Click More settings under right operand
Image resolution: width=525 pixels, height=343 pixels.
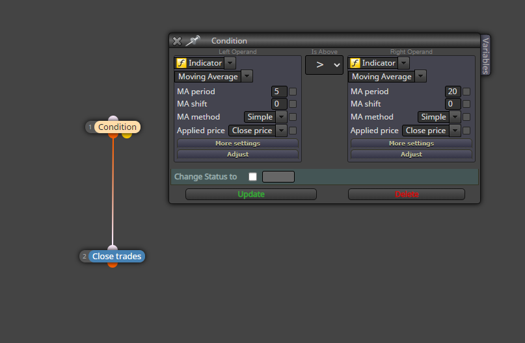pos(412,144)
